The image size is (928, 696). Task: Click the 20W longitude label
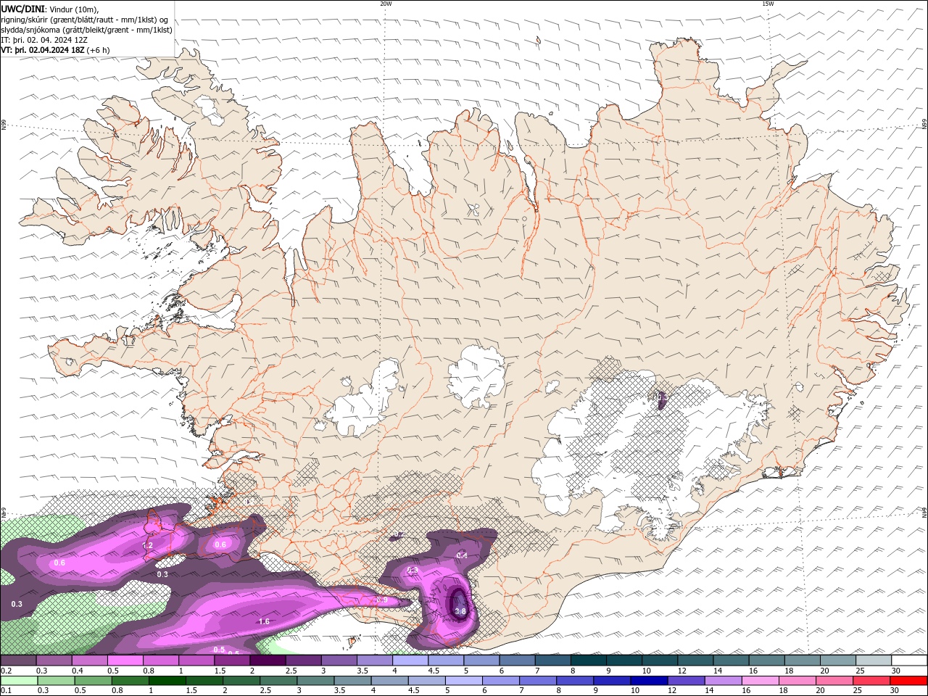click(386, 4)
